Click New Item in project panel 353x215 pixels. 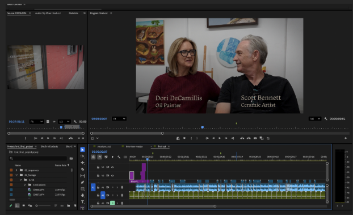(75, 205)
